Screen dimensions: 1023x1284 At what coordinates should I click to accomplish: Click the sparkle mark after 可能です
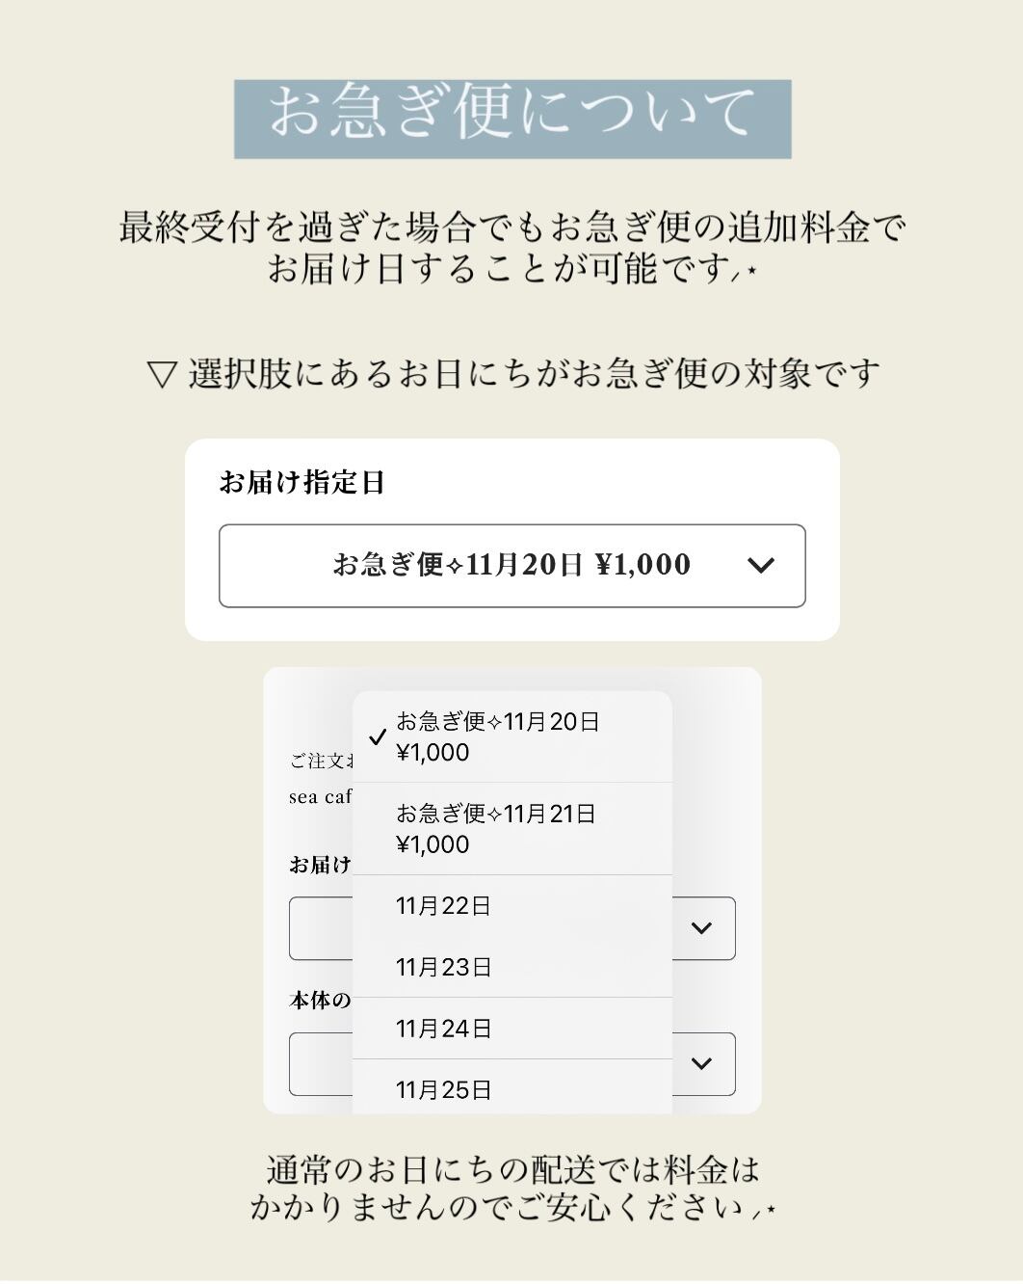[746, 273]
